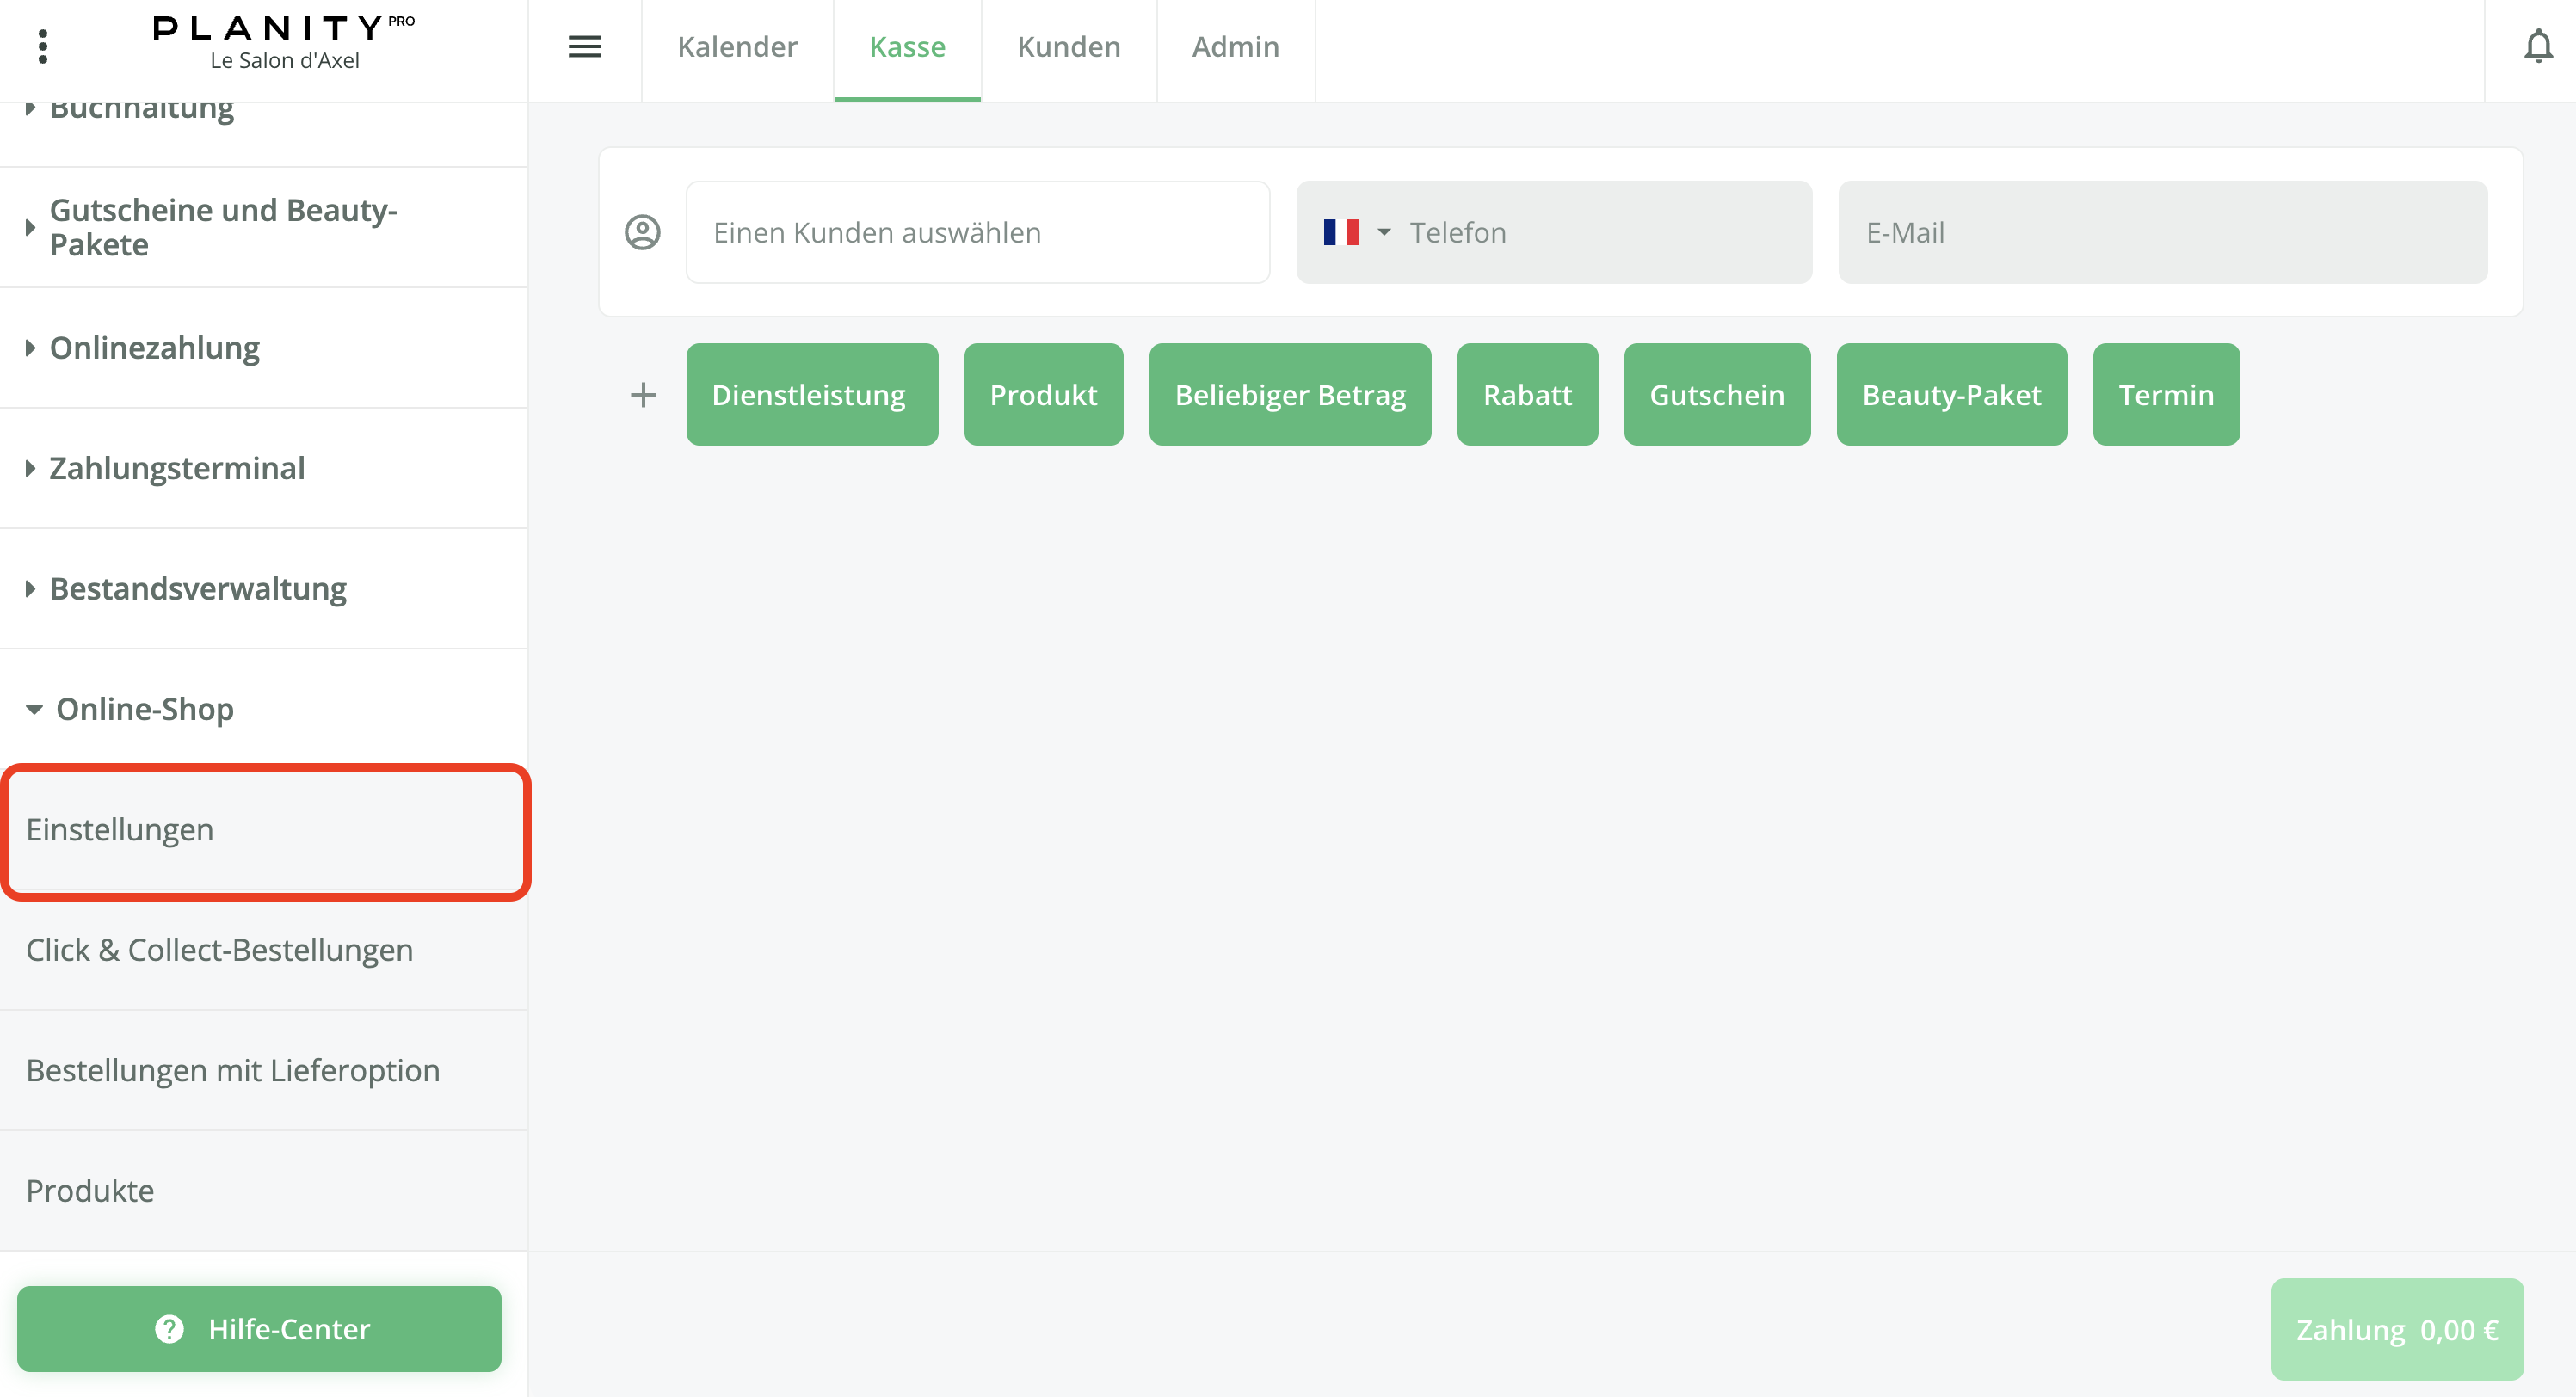Collapse the Online-Shop section
Viewport: 2576px width, 1397px height.
point(144,709)
